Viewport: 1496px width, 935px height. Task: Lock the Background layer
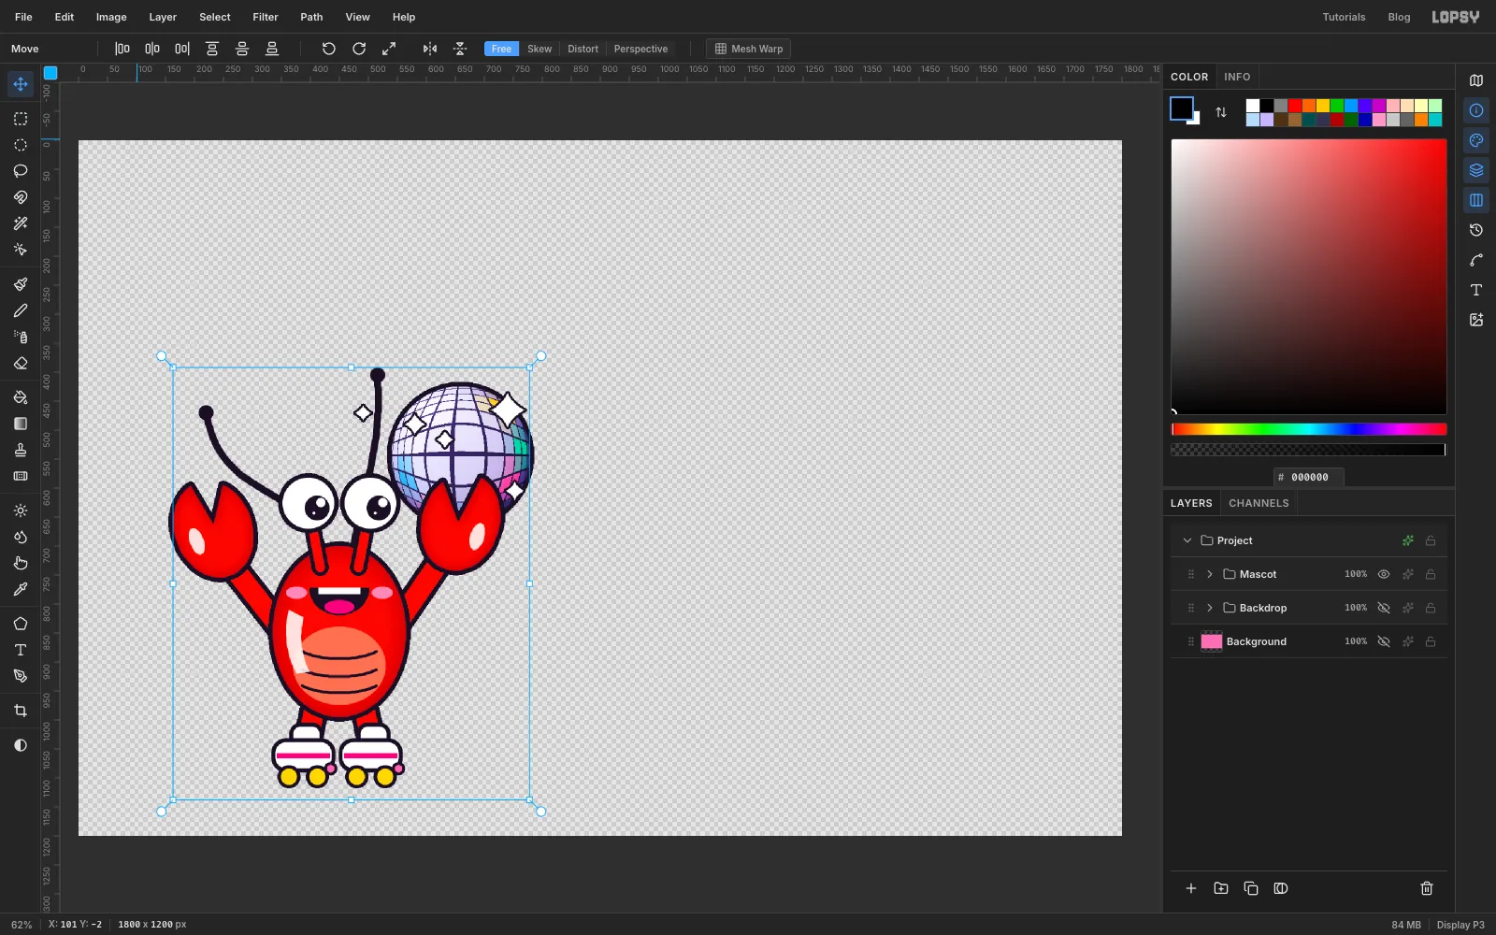[1431, 641]
